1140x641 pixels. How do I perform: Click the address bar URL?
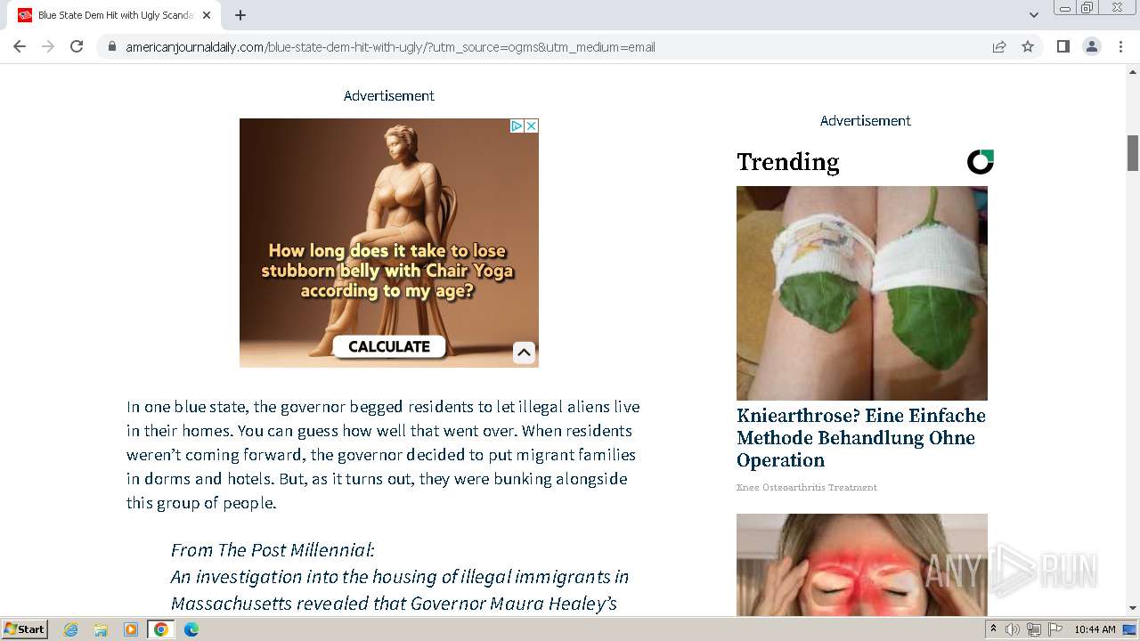(x=390, y=47)
